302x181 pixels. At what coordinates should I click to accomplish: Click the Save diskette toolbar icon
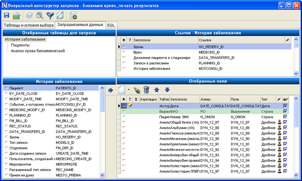click(x=7, y=15)
